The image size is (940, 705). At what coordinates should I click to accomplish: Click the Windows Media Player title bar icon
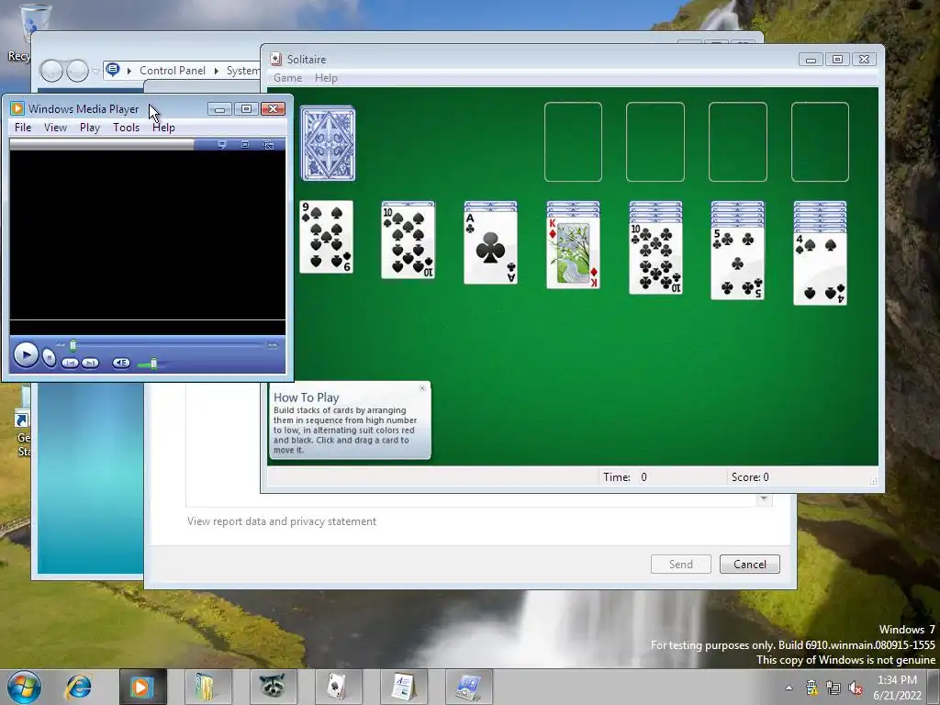(17, 108)
